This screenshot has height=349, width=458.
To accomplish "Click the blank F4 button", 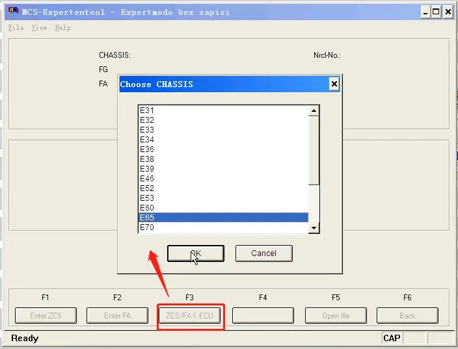I will click(x=263, y=315).
